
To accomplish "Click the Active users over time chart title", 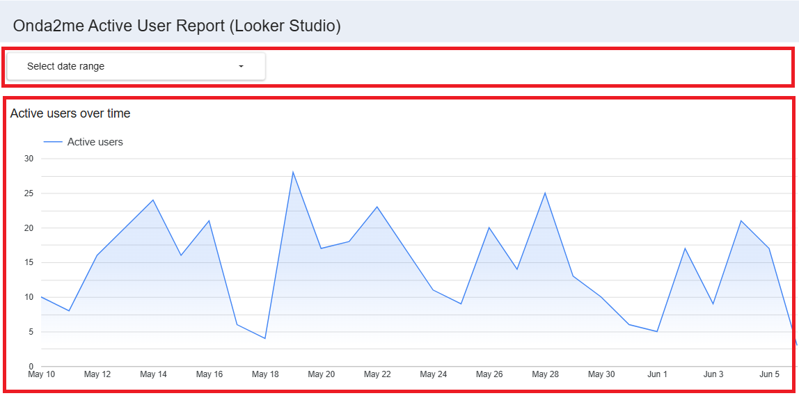I will (70, 113).
